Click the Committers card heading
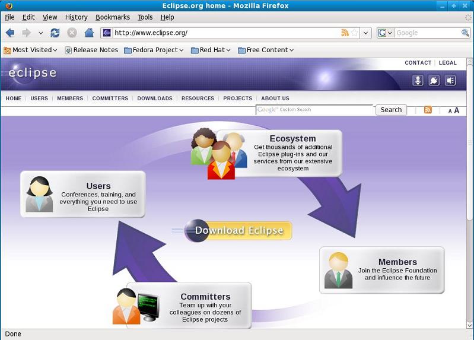This screenshot has width=474, height=340. pos(205,297)
